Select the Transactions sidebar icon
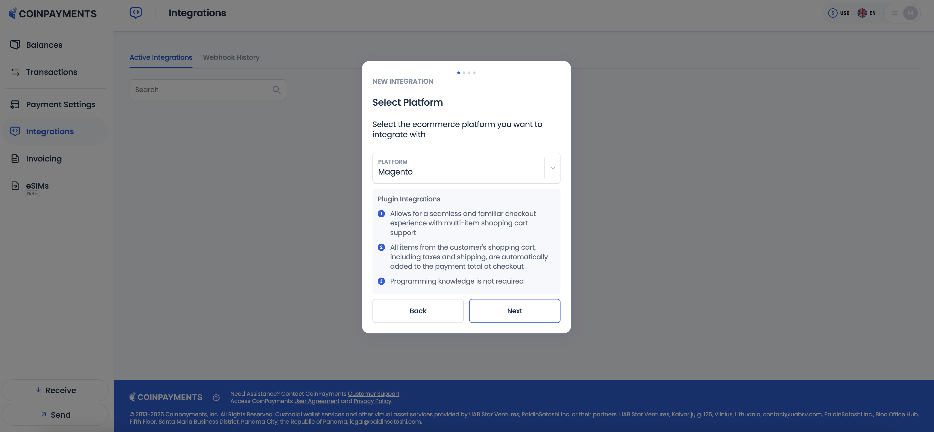The image size is (934, 432). click(15, 72)
